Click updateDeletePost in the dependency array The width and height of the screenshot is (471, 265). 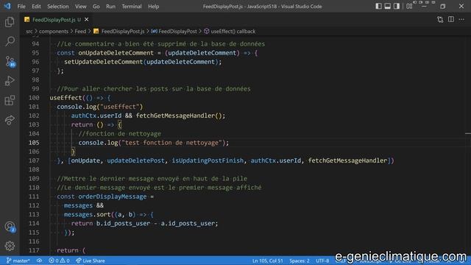135,160
